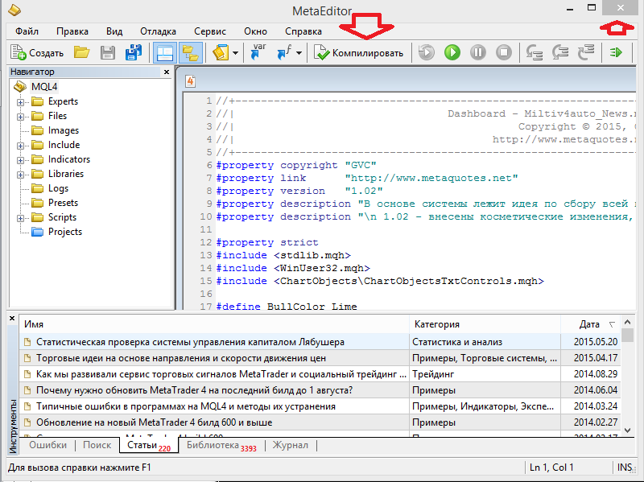This screenshot has width=644, height=482.
Task: Open the Справка menu
Action: [x=303, y=31]
